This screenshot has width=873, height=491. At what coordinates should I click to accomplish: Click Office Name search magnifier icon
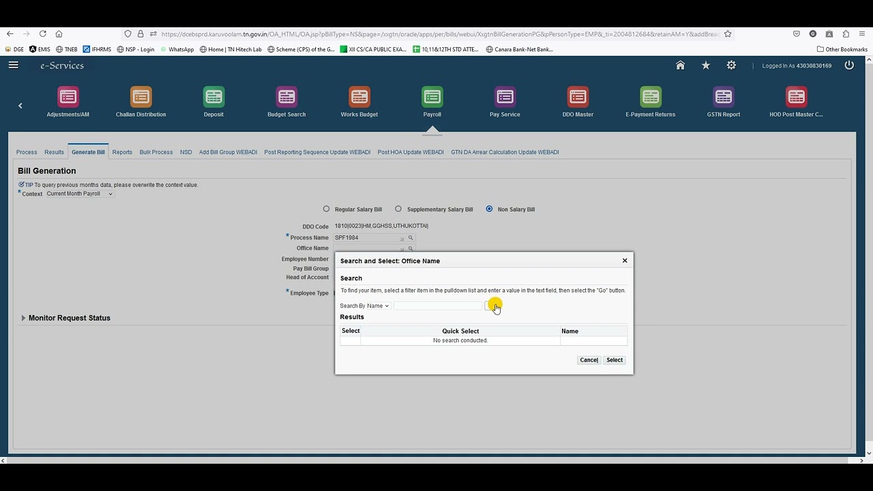[x=411, y=248]
